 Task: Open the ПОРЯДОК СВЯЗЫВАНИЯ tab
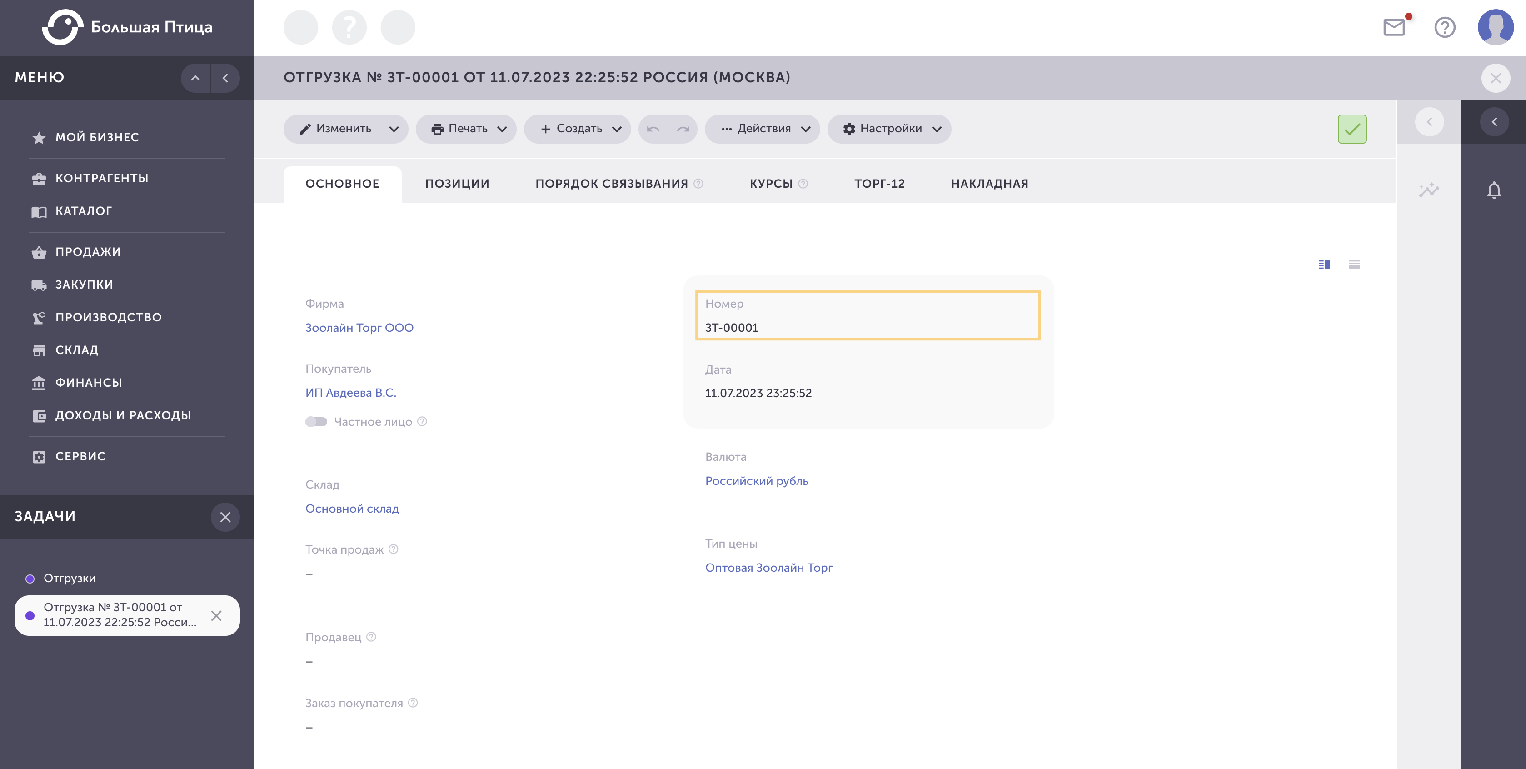click(612, 184)
